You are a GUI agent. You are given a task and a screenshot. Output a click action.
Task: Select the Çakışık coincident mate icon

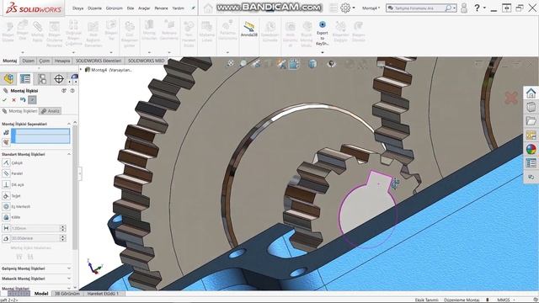[x=6, y=162]
